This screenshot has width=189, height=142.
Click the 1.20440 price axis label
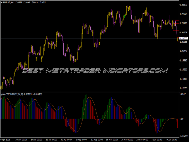(183, 51)
